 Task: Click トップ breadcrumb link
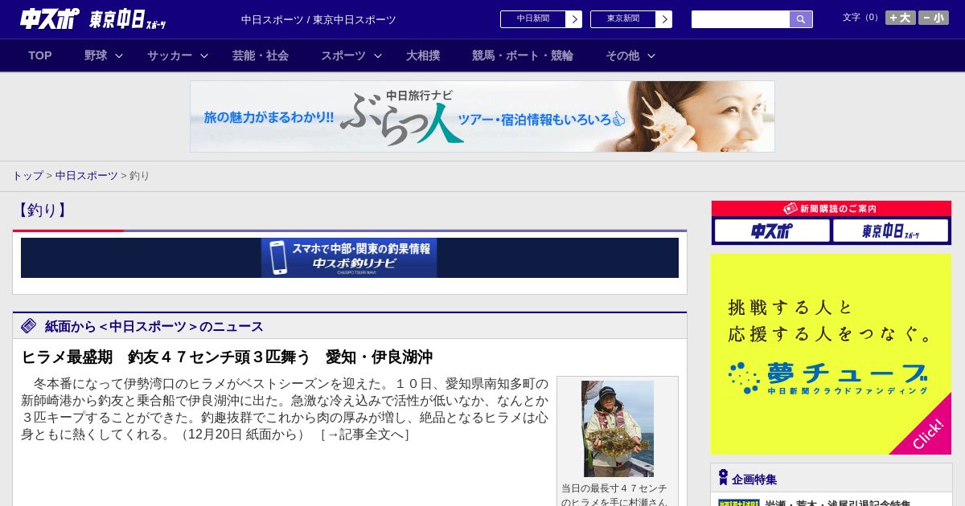[27, 175]
